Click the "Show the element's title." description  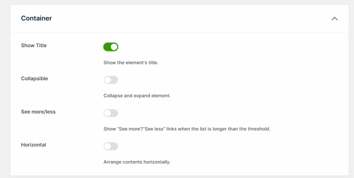(131, 63)
